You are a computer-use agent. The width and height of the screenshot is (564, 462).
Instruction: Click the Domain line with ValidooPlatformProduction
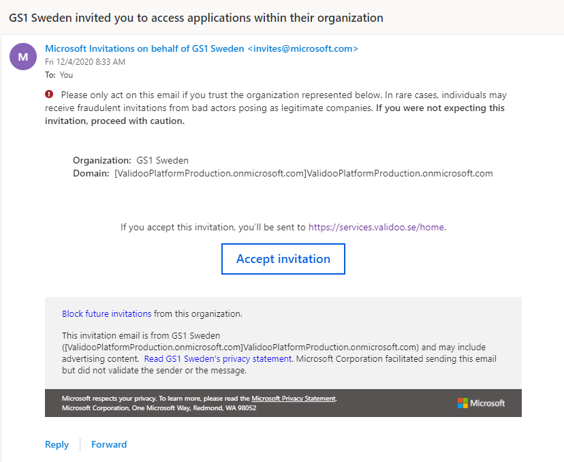pos(282,173)
